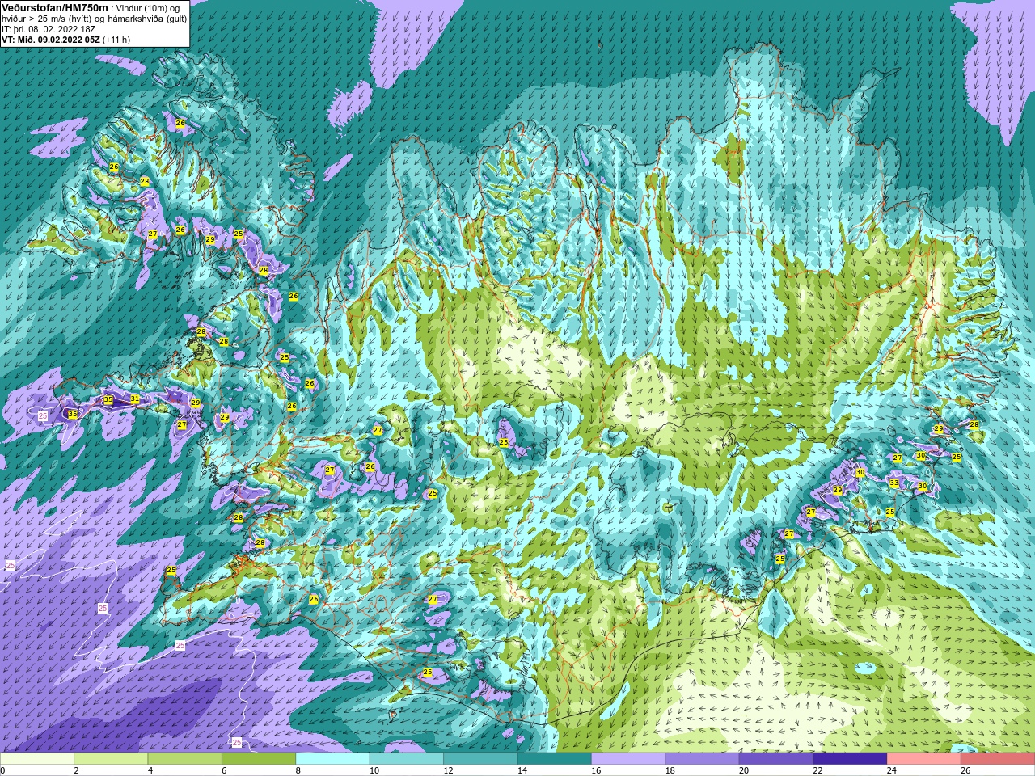This screenshot has width=1035, height=776.
Task: Pick the light turquoise 10–12 m/s legend swatch
Action: point(407,759)
